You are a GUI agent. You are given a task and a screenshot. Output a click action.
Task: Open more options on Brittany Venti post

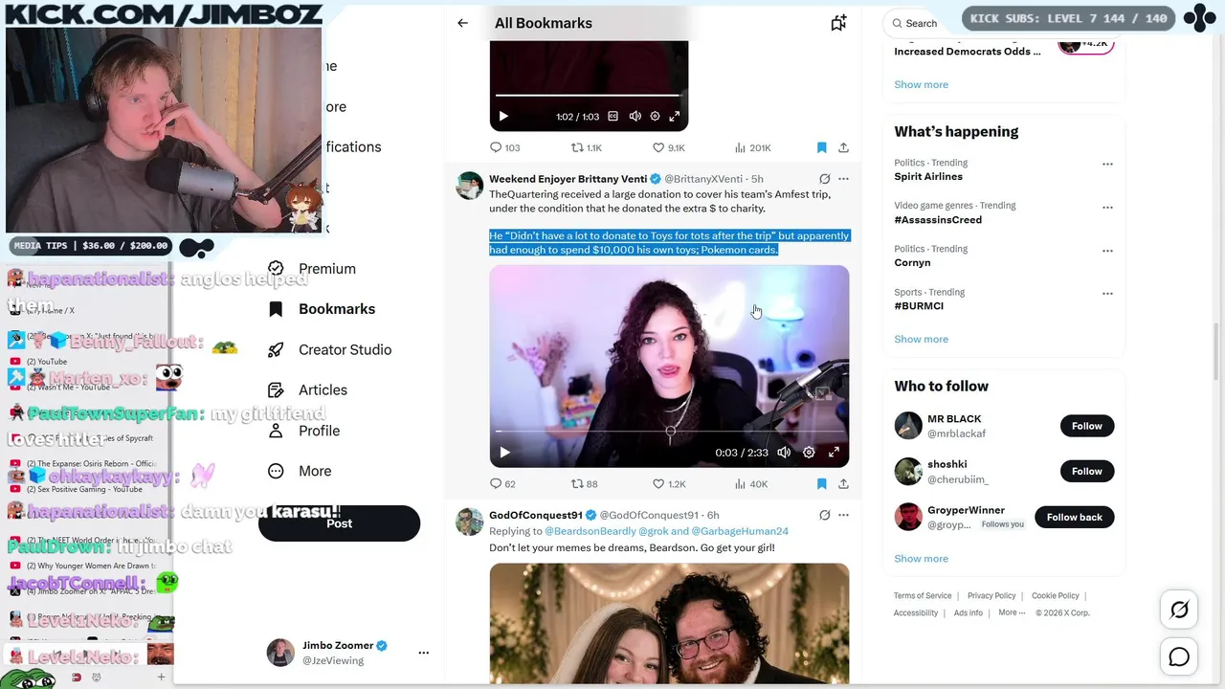pos(843,179)
